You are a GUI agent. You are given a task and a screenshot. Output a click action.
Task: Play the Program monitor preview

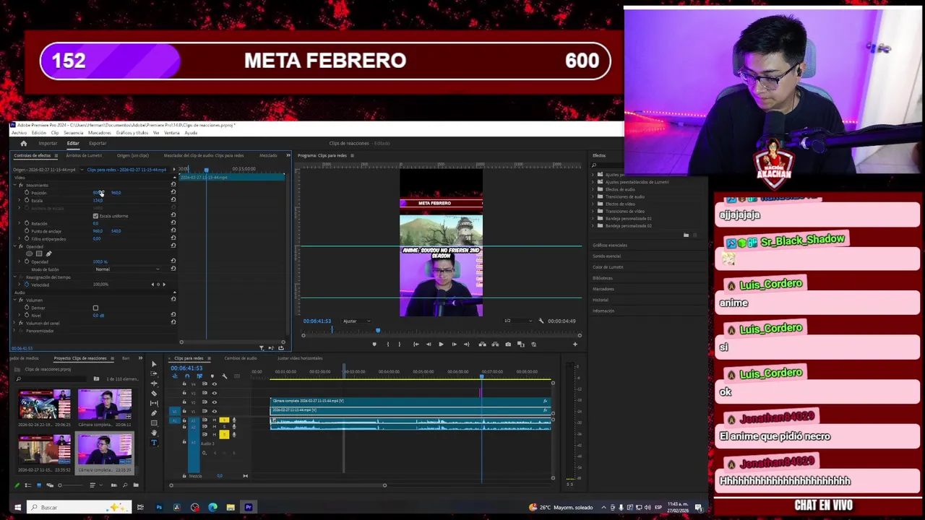pyautogui.click(x=441, y=344)
